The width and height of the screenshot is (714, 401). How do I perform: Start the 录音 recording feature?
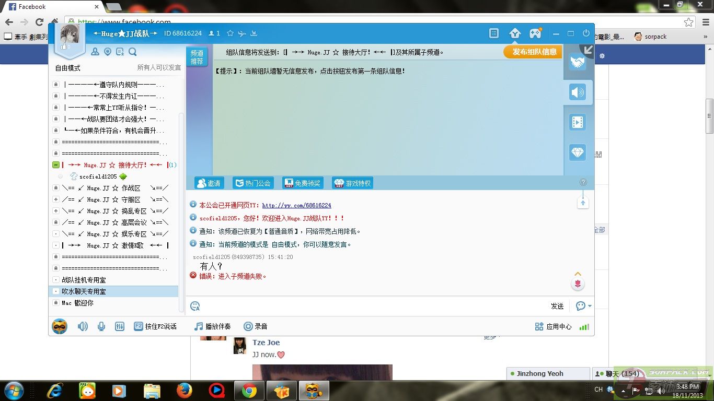[x=256, y=326]
